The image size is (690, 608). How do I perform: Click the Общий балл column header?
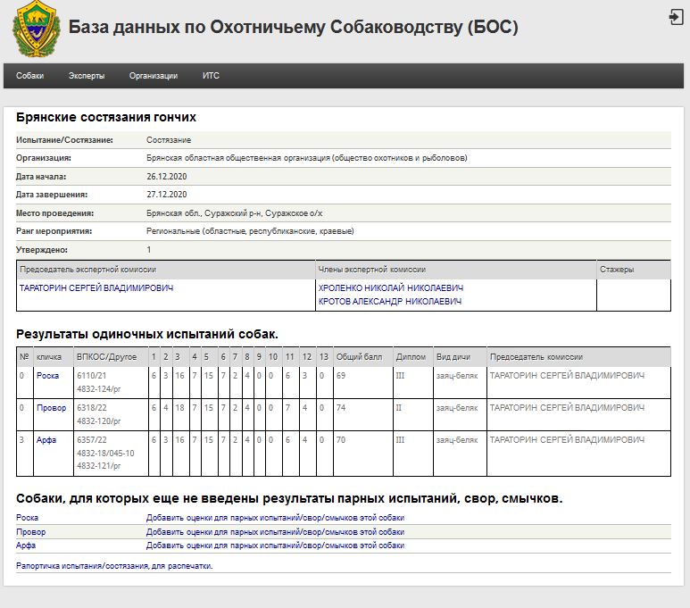coord(359,356)
